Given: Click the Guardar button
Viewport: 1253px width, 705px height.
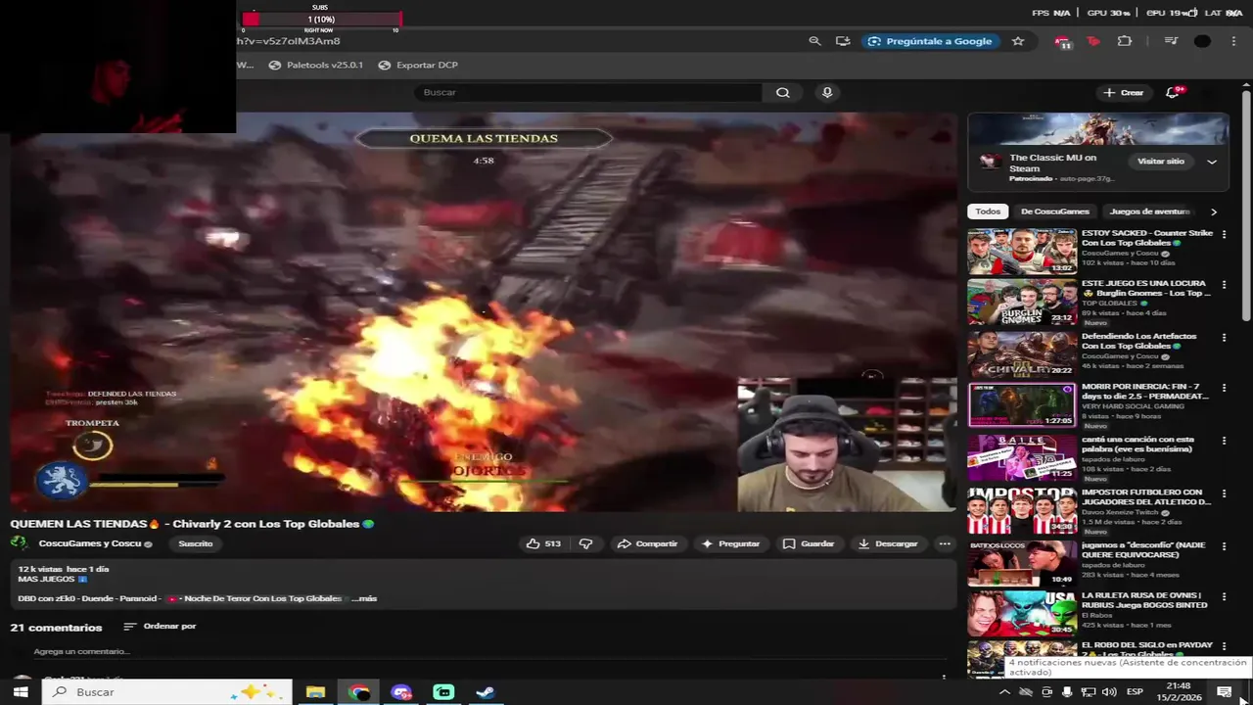Looking at the screenshot, I should (809, 543).
